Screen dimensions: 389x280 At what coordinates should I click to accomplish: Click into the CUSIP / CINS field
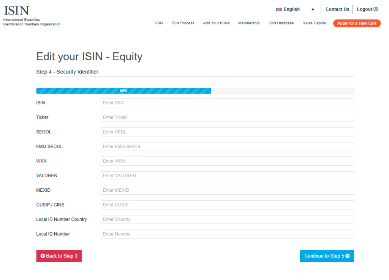[227, 205]
